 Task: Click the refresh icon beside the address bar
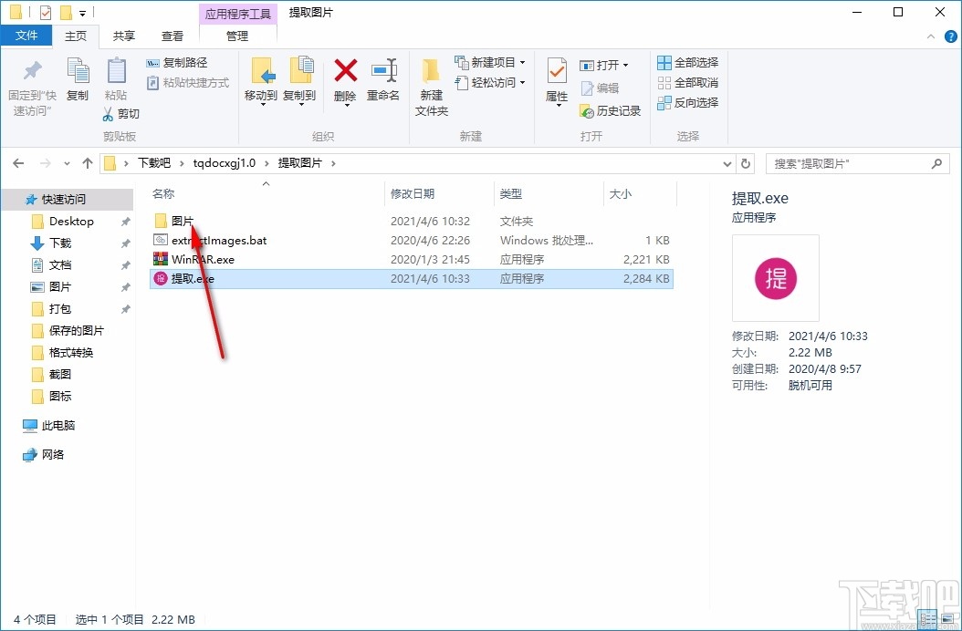(x=746, y=164)
